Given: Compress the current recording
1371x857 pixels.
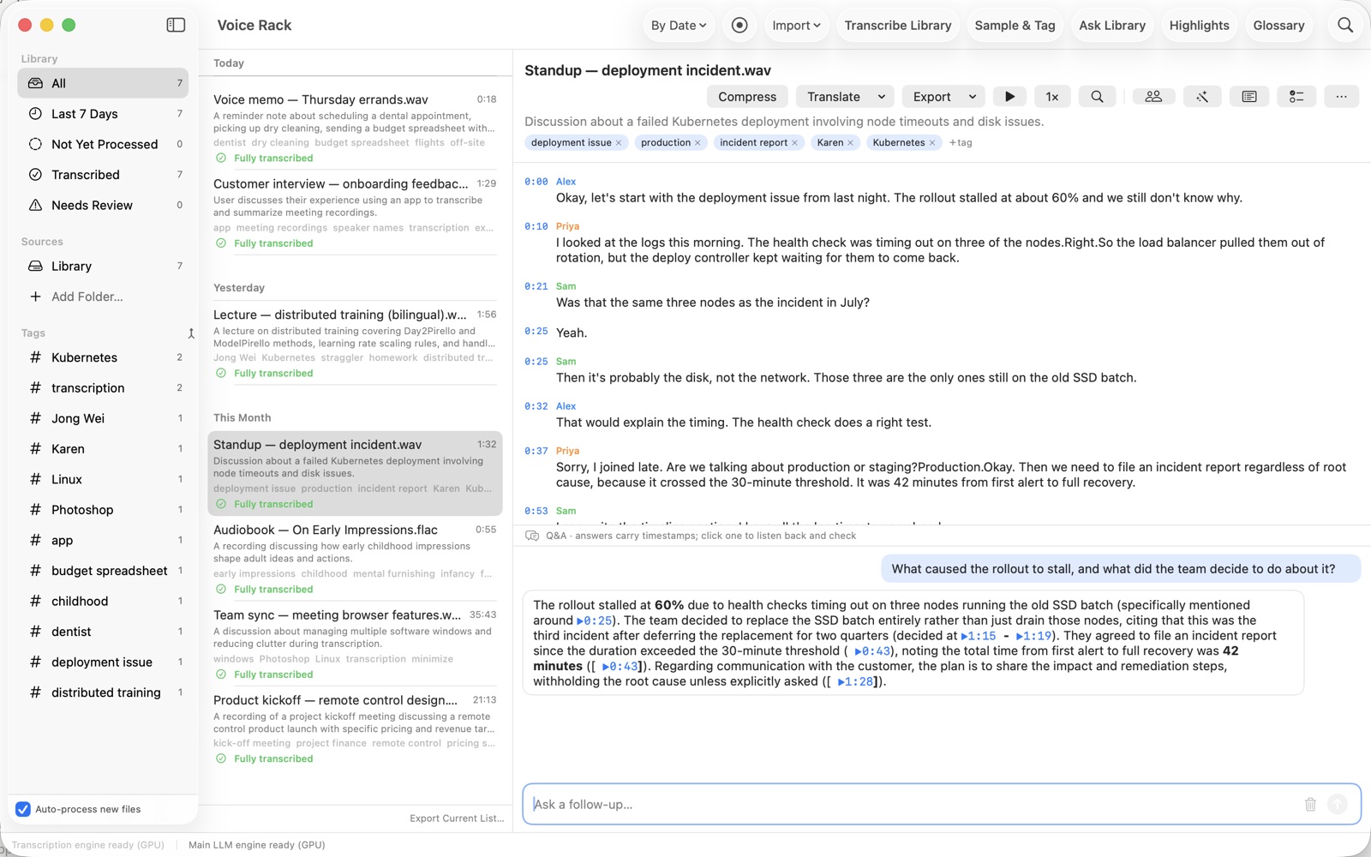Looking at the screenshot, I should [x=747, y=97].
